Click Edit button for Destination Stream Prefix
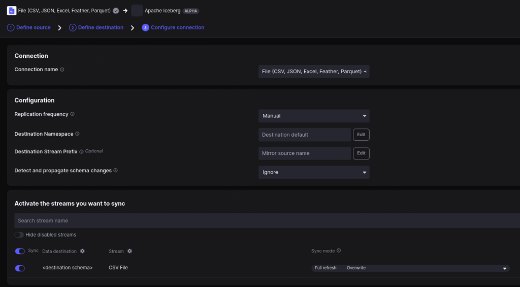 (x=361, y=153)
